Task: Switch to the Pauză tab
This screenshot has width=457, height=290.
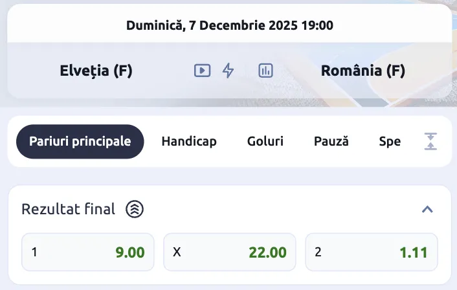Action: [331, 141]
